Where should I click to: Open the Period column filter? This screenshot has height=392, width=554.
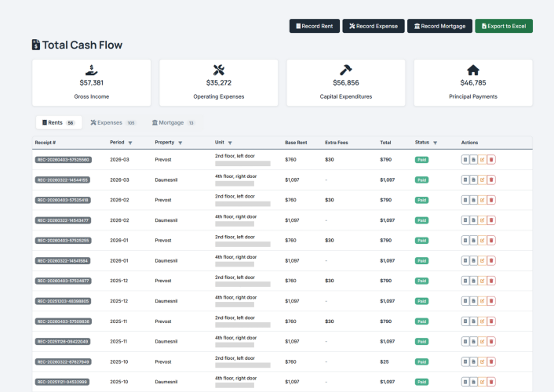(130, 143)
